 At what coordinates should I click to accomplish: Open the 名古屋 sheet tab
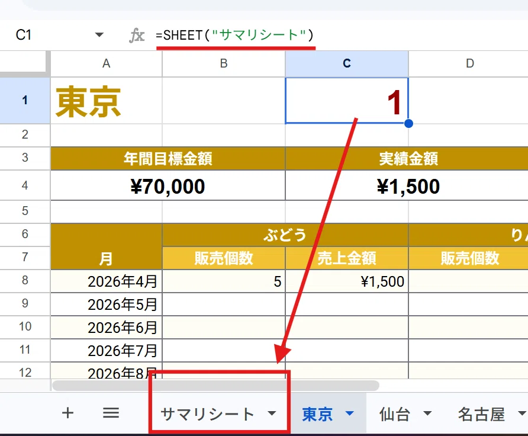coord(481,414)
